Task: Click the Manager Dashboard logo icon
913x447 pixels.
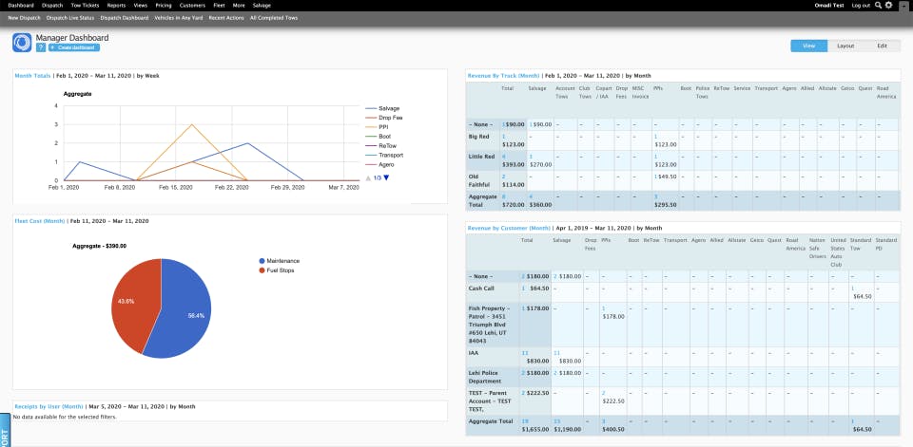Action: click(x=22, y=43)
